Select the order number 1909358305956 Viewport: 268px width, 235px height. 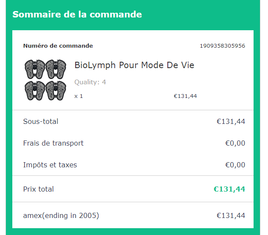222,46
